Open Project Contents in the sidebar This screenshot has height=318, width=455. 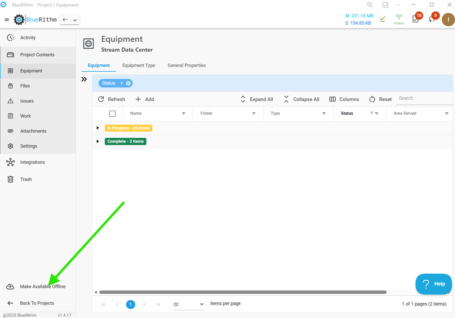click(38, 55)
